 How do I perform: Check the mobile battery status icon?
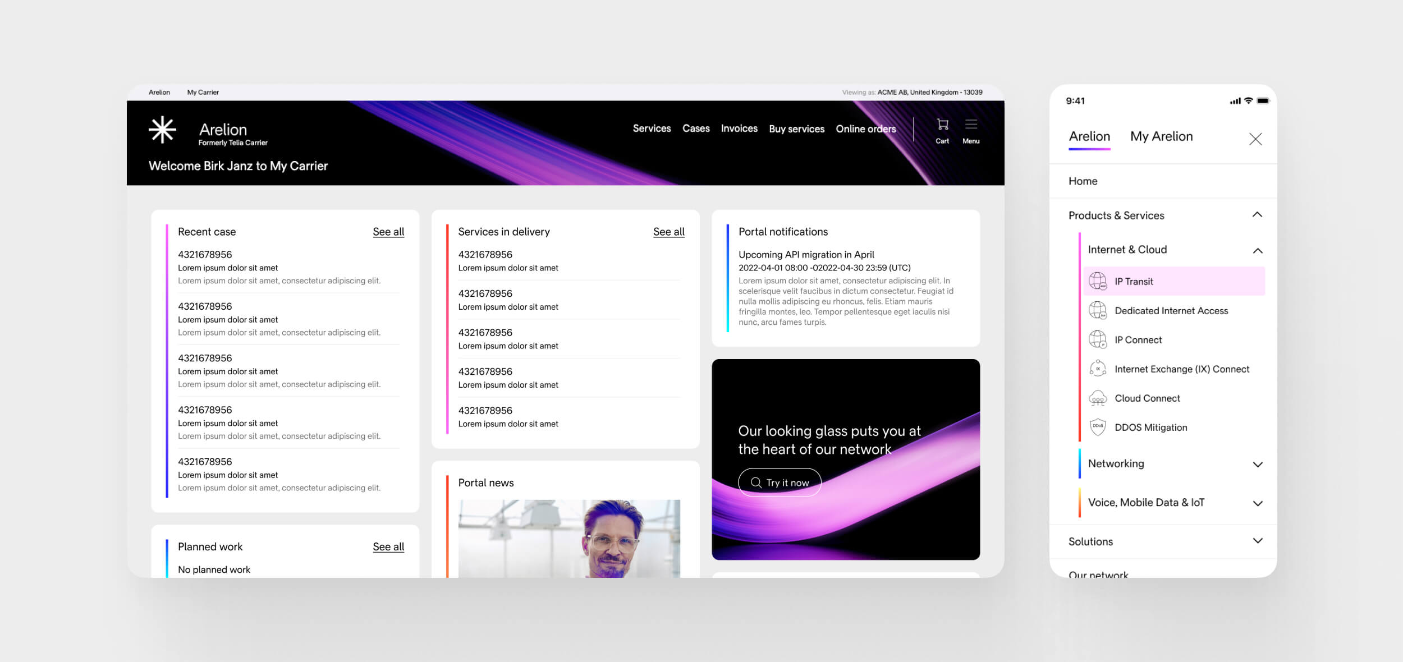tap(1263, 101)
